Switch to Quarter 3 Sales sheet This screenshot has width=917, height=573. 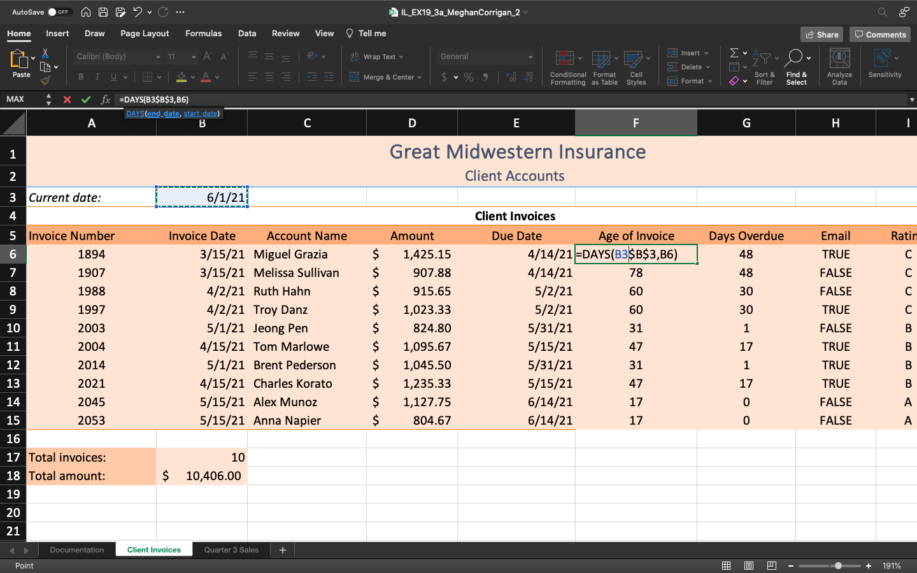click(x=231, y=550)
